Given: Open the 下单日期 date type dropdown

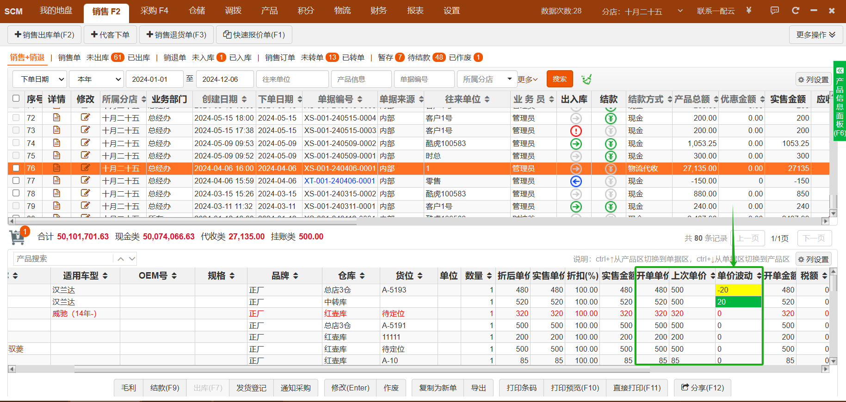Looking at the screenshot, I should pyautogui.click(x=39, y=79).
